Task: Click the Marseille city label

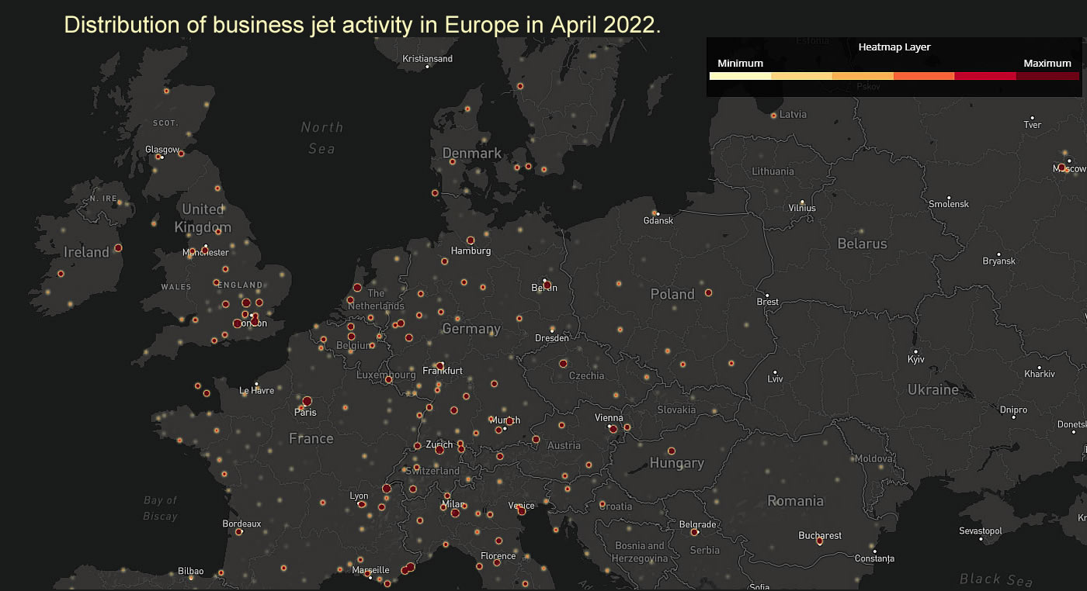Action: [370, 570]
